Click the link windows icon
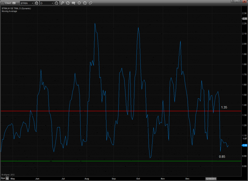This screenshot has width=248, height=181. coord(90,3)
